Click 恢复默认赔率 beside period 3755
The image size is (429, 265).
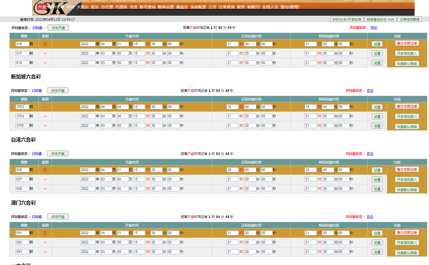point(407,127)
